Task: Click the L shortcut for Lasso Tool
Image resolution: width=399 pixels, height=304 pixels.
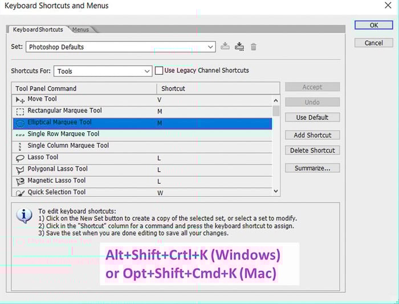Action: 159,158
